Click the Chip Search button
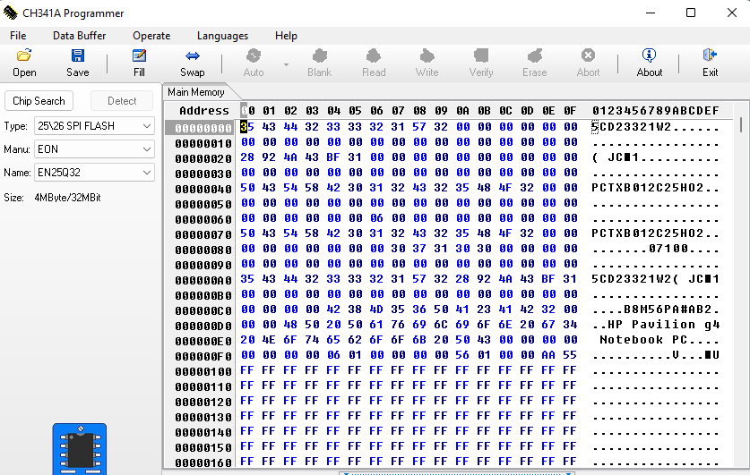 coord(39,101)
